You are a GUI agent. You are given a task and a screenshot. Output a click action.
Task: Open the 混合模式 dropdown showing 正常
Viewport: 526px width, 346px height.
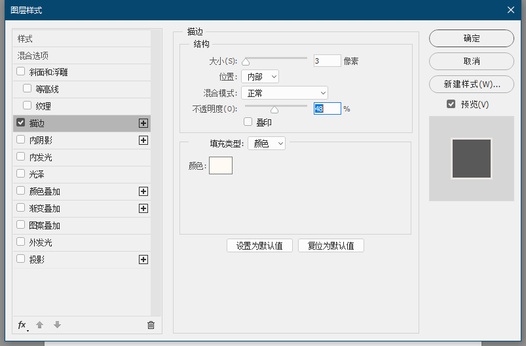(284, 93)
